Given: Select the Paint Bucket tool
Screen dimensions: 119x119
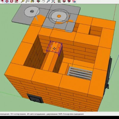Looking at the screenshot, I should click(32, 1).
